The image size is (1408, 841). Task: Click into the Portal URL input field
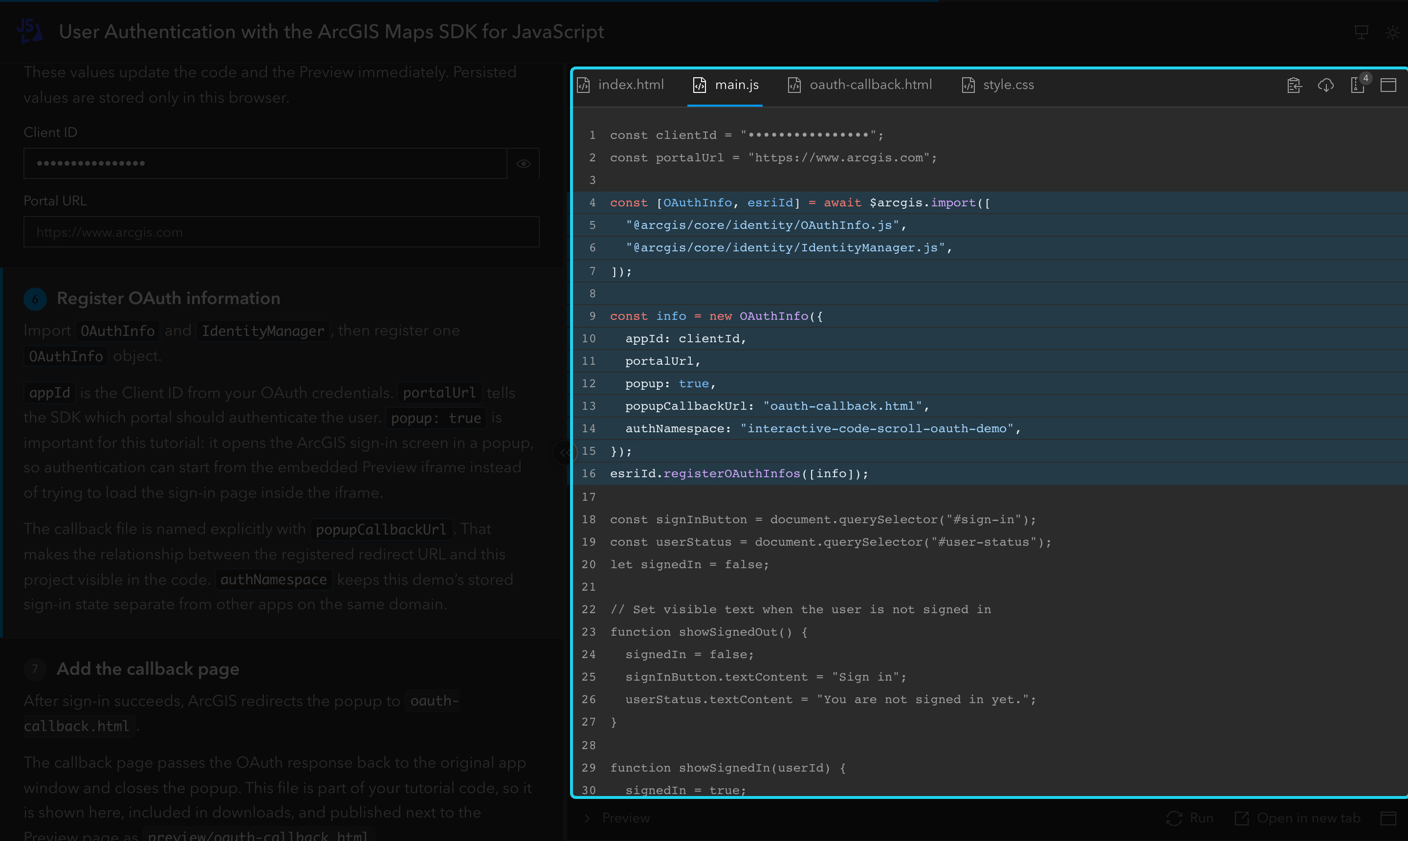[281, 232]
